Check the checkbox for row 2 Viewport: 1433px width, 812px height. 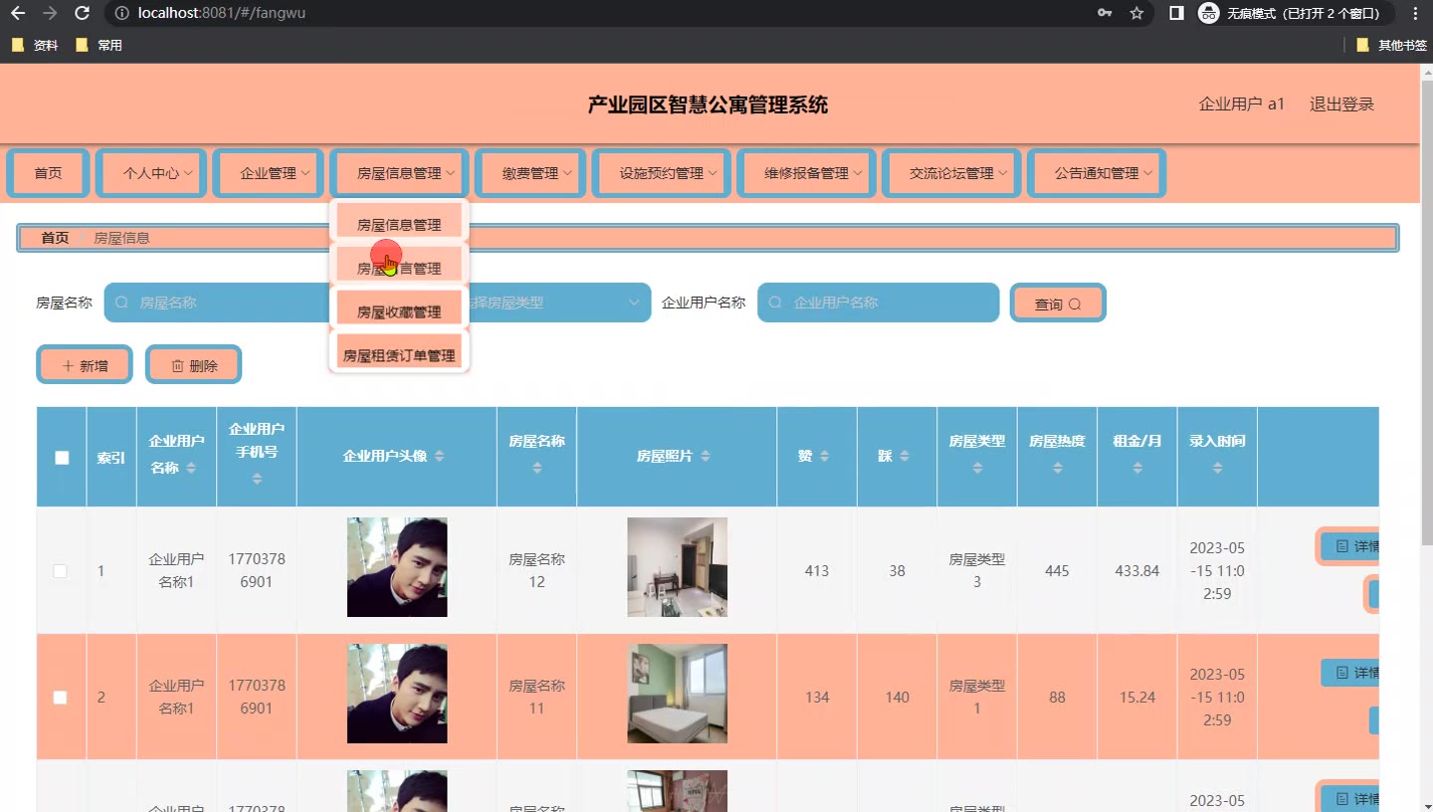pyautogui.click(x=60, y=698)
